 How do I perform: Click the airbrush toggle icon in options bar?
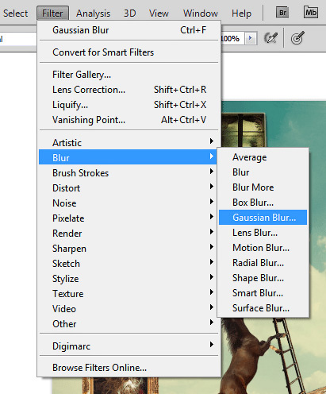(271, 38)
